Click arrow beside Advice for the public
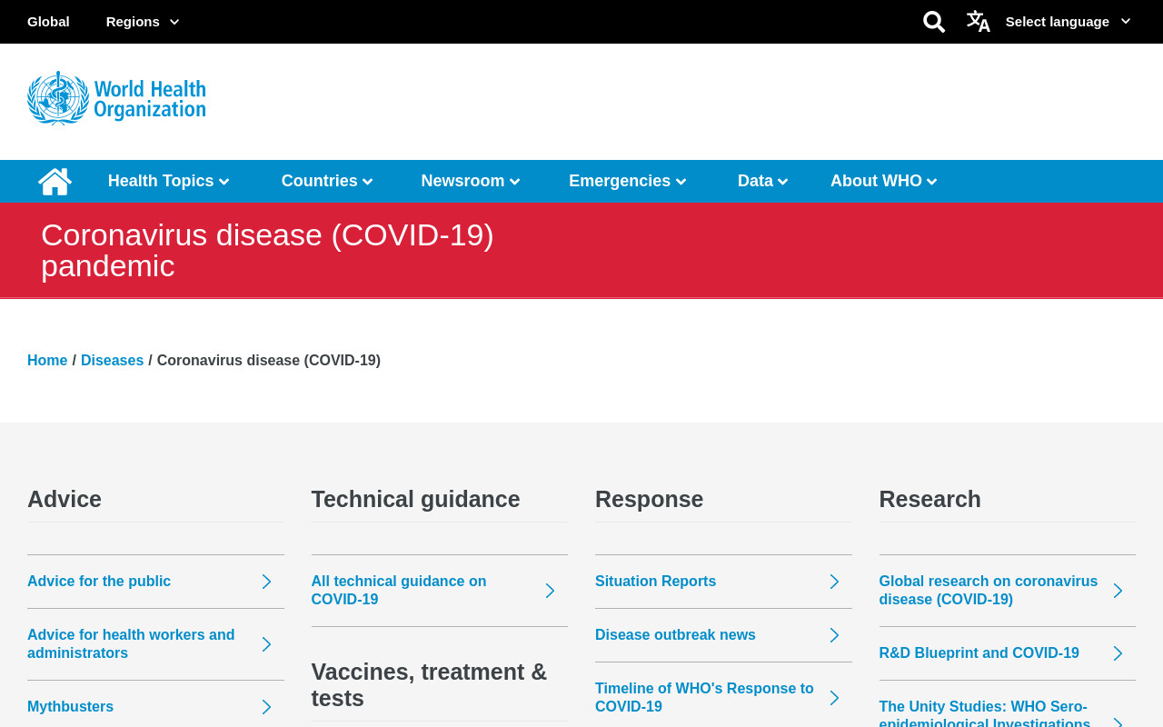Image resolution: width=1163 pixels, height=727 pixels. click(x=266, y=582)
